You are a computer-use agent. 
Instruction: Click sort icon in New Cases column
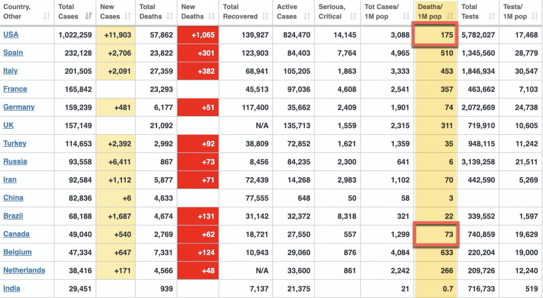128,16
